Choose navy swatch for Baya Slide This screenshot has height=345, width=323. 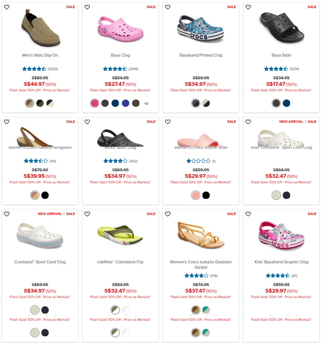tap(286, 103)
